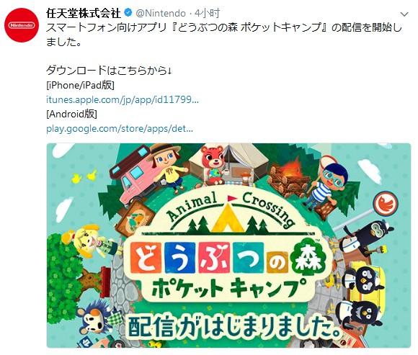Click the pink camper van in image
The height and width of the screenshot is (355, 418).
point(135,176)
